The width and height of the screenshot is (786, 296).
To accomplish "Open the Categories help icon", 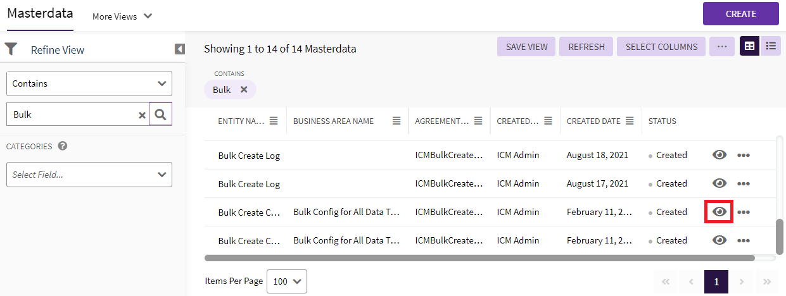I will 63,146.
